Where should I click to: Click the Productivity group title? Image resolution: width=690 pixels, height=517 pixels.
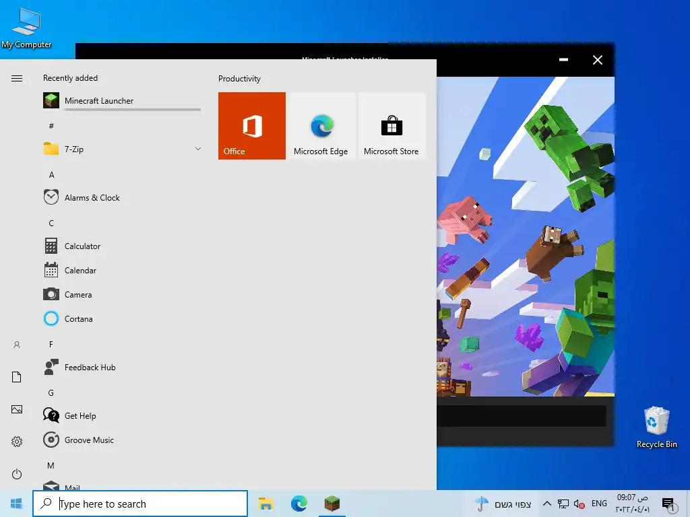pyautogui.click(x=239, y=79)
